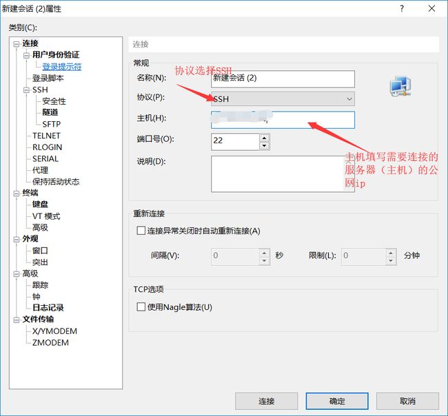Click the 说明 description text area

click(x=283, y=174)
